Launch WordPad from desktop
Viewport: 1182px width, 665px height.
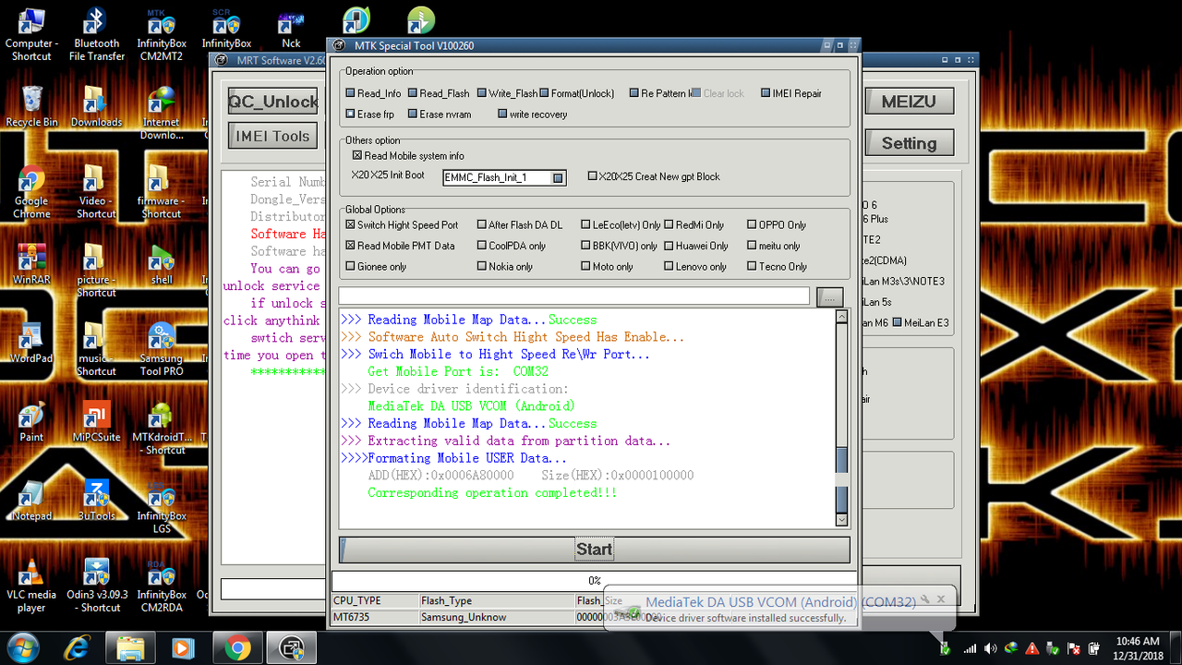coord(31,343)
